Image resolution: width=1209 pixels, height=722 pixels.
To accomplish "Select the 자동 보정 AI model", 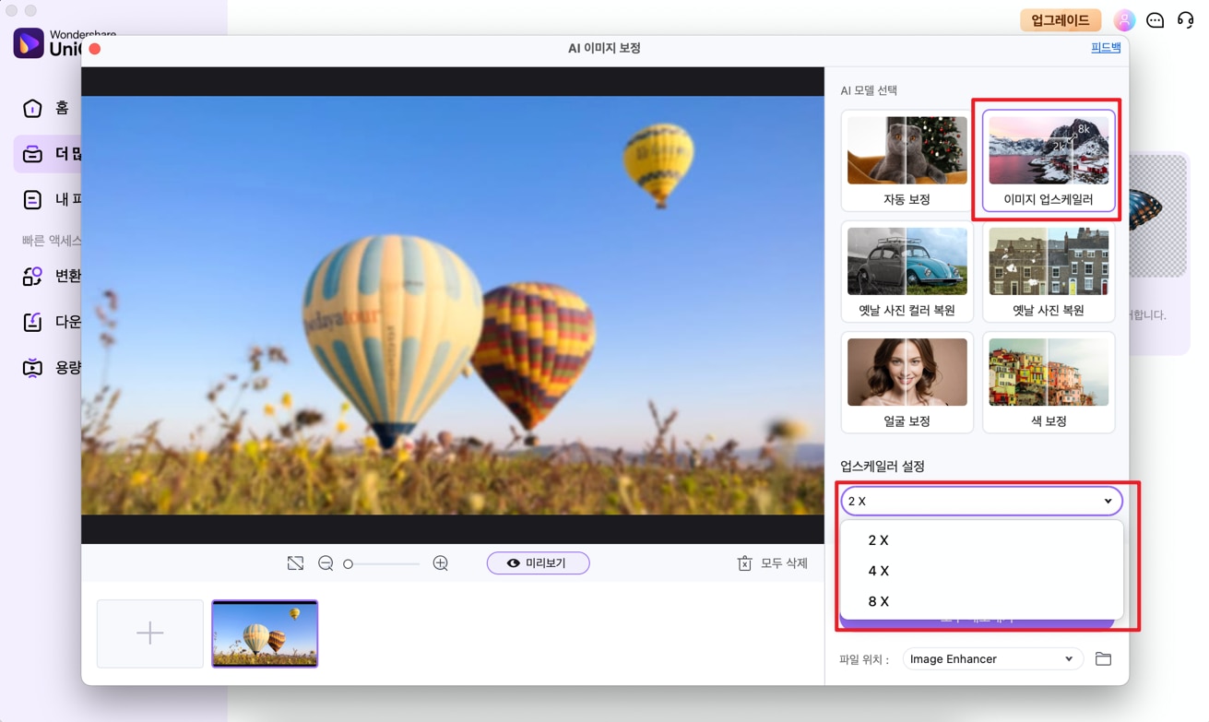I will pyautogui.click(x=907, y=160).
